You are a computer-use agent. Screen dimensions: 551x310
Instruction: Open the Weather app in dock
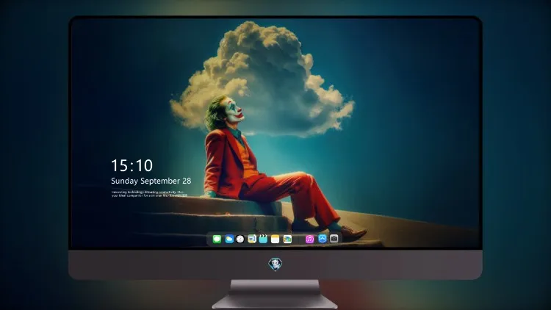pyautogui.click(x=229, y=239)
